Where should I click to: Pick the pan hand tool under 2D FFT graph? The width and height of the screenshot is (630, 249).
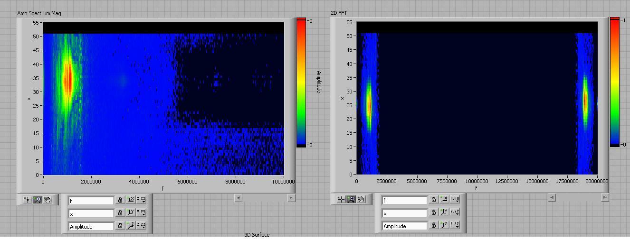click(x=361, y=199)
